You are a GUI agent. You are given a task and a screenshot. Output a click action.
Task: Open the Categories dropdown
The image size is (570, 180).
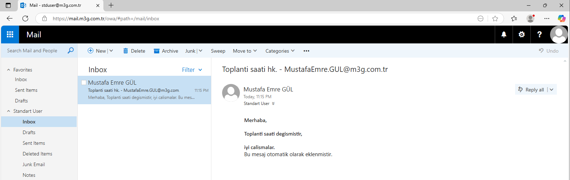click(280, 51)
